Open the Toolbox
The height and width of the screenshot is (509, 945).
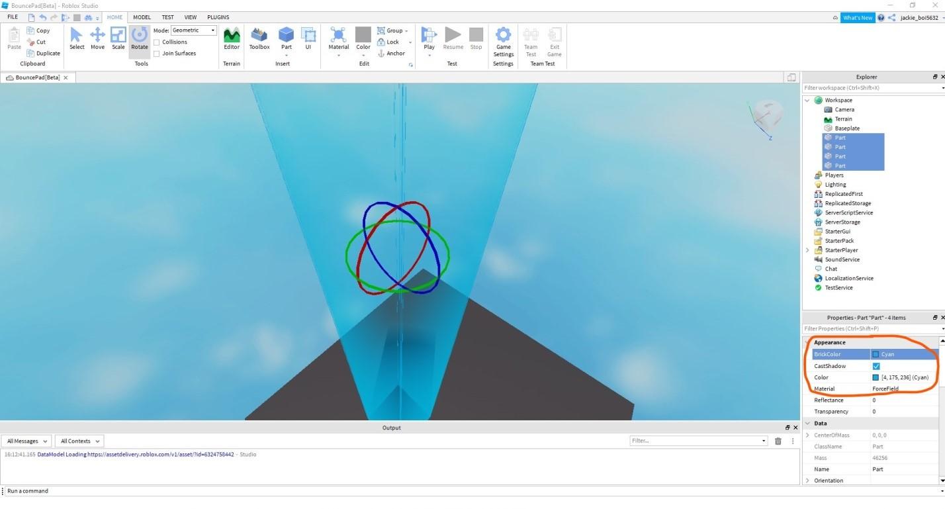point(259,38)
